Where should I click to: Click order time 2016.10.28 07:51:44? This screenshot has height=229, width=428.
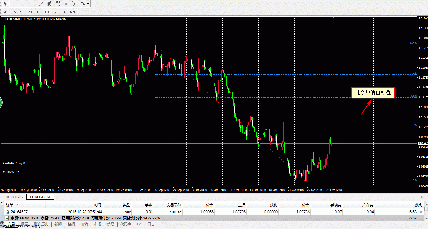tap(85, 212)
